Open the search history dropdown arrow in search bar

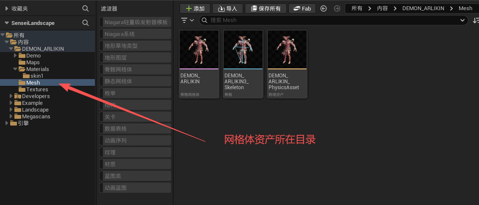(462, 20)
